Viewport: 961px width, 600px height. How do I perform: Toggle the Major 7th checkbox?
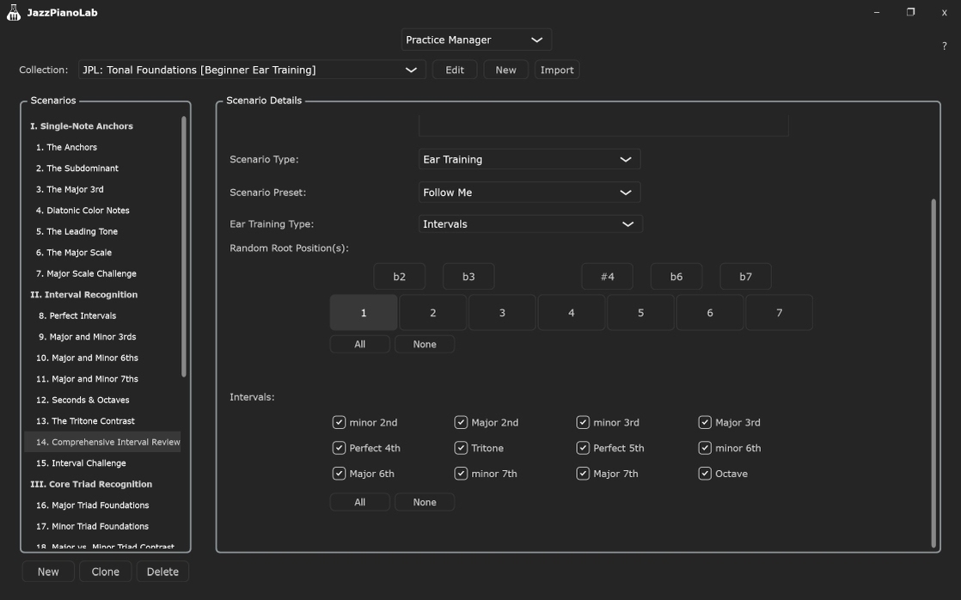click(x=583, y=474)
